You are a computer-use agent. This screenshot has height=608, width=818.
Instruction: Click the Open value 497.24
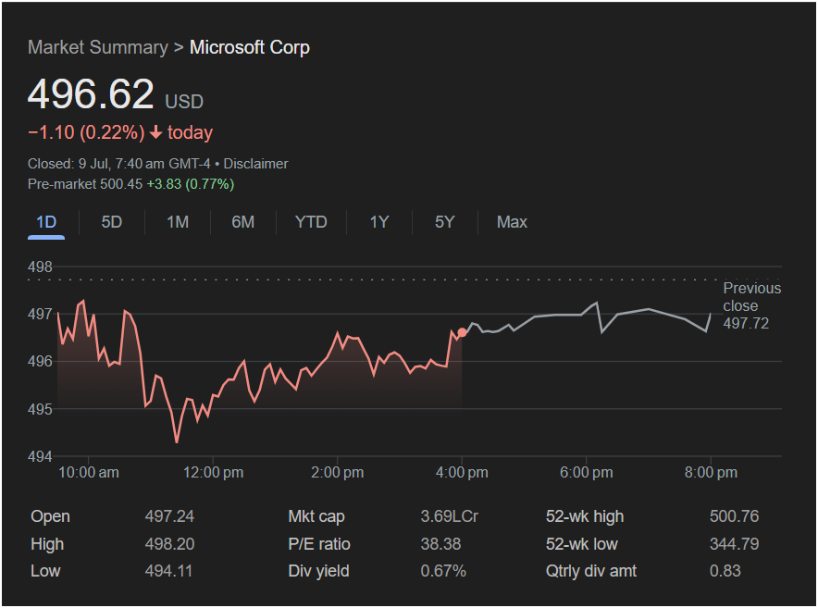point(169,516)
